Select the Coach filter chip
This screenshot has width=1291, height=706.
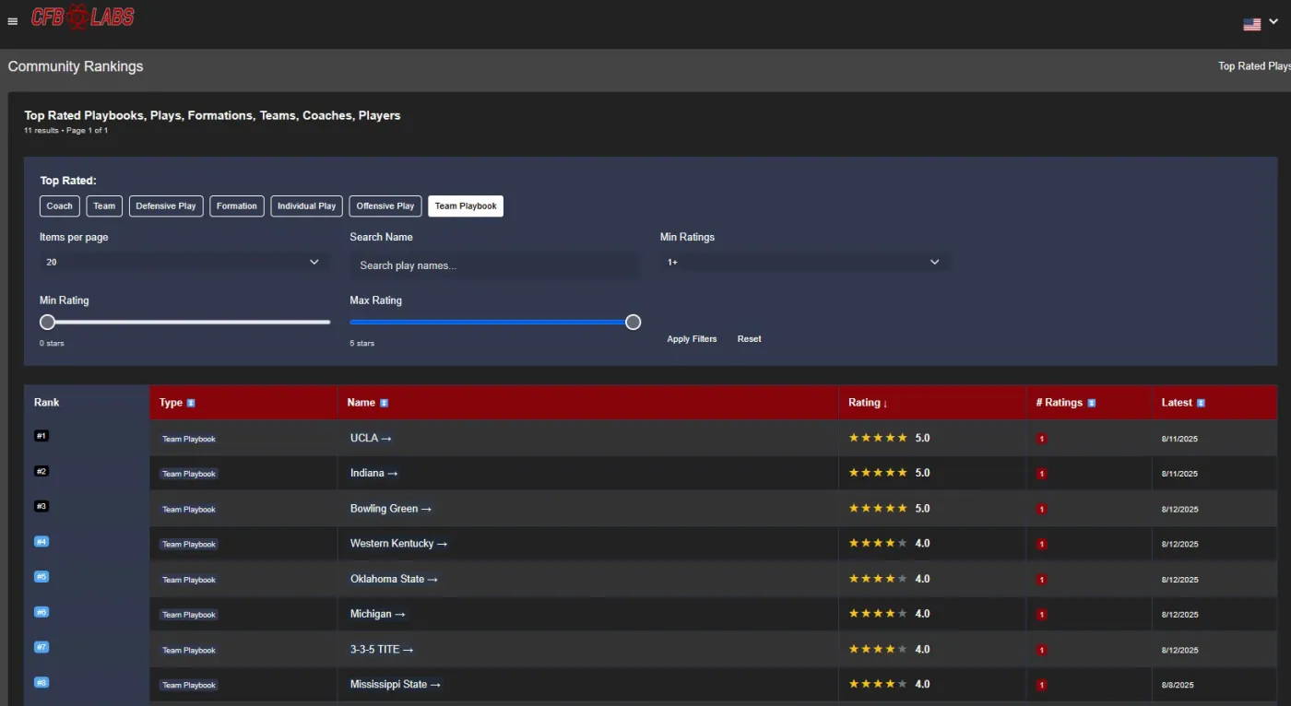[x=60, y=206]
